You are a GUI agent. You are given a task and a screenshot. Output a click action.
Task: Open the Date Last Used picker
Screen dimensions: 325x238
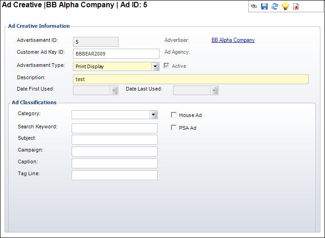(214, 91)
